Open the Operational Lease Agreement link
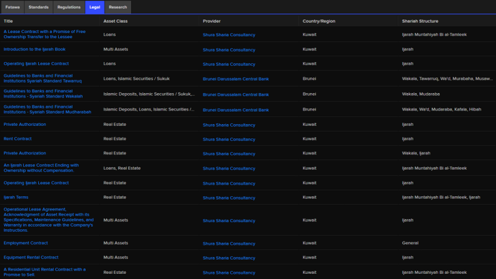 48,220
